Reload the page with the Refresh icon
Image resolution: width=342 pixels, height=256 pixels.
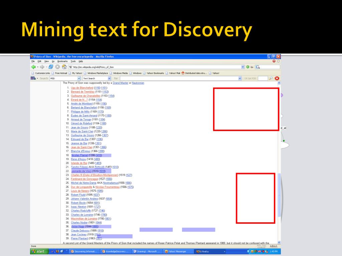tap(51, 67)
